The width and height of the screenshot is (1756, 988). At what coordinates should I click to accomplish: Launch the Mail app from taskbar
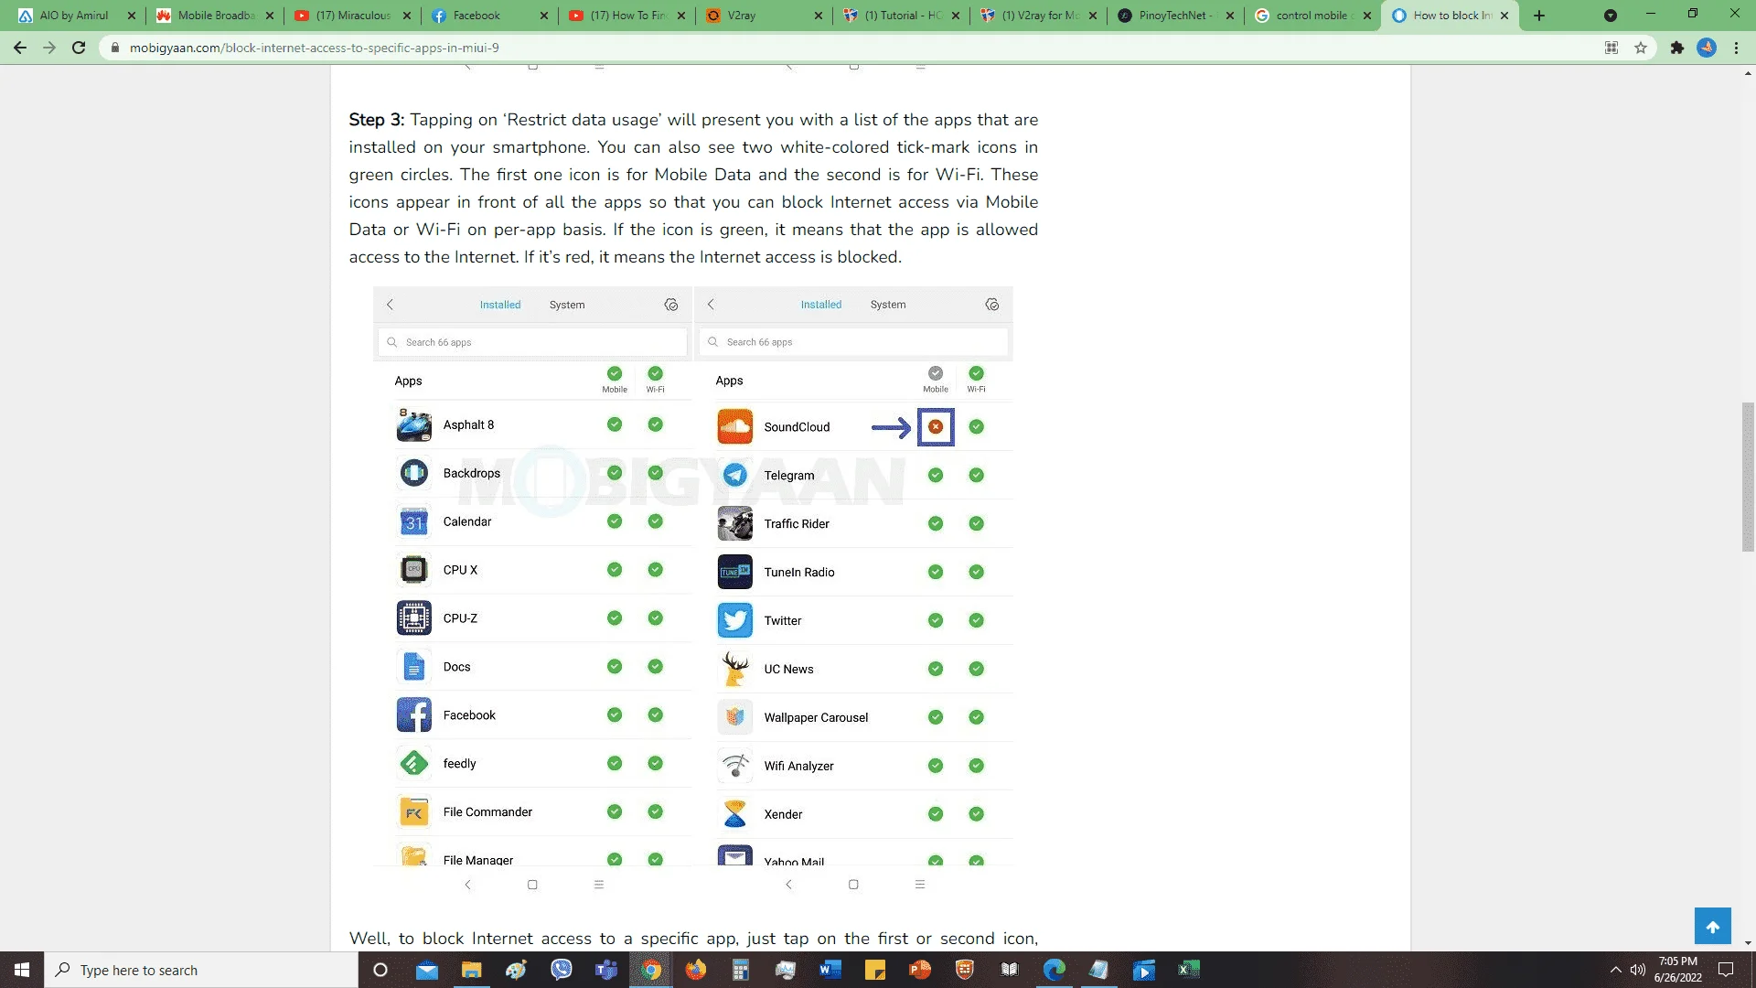(427, 970)
